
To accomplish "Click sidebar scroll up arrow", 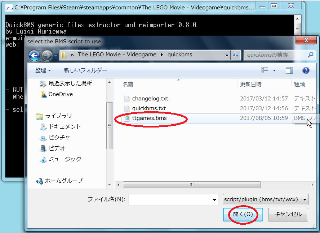I will click(x=110, y=82).
